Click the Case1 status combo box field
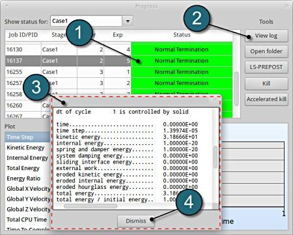293x235 pixels. 87,21
